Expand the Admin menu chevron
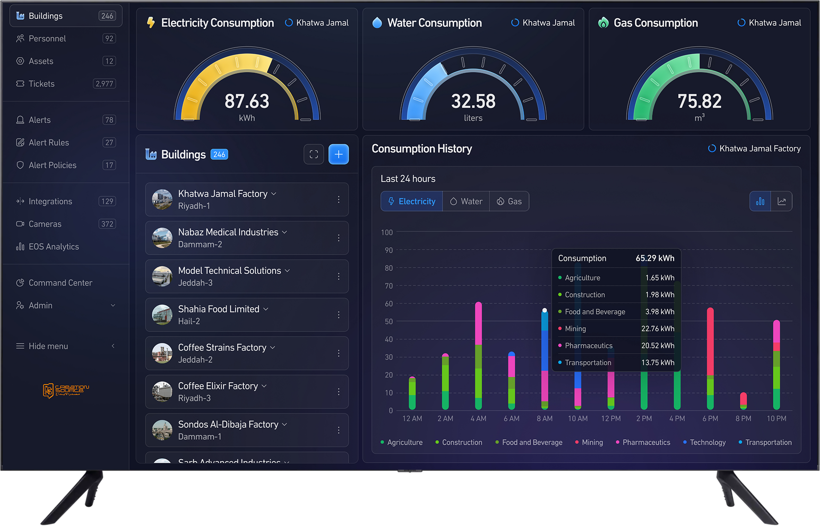The height and width of the screenshot is (526, 820). coord(113,305)
